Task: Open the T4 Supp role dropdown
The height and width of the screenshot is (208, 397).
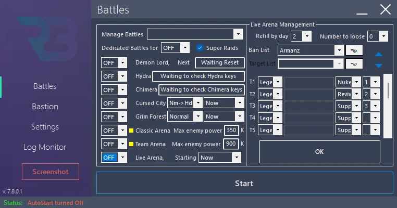Action: tap(348, 118)
